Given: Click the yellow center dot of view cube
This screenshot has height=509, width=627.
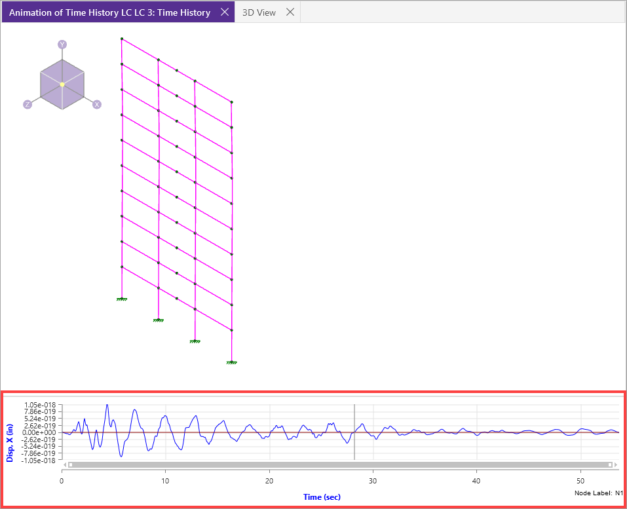Looking at the screenshot, I should pos(62,85).
